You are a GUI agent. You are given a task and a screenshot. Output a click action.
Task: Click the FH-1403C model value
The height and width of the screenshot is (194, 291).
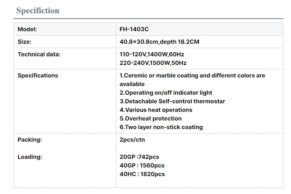click(x=134, y=29)
